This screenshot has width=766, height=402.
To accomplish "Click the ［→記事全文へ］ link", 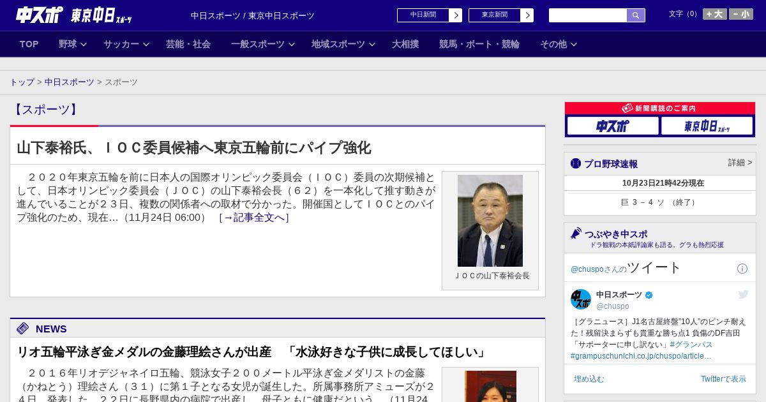I will click(254, 218).
